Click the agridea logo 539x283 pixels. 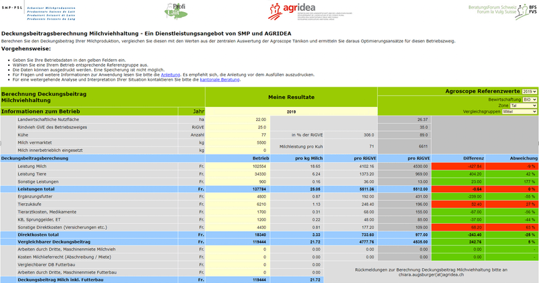310,11
